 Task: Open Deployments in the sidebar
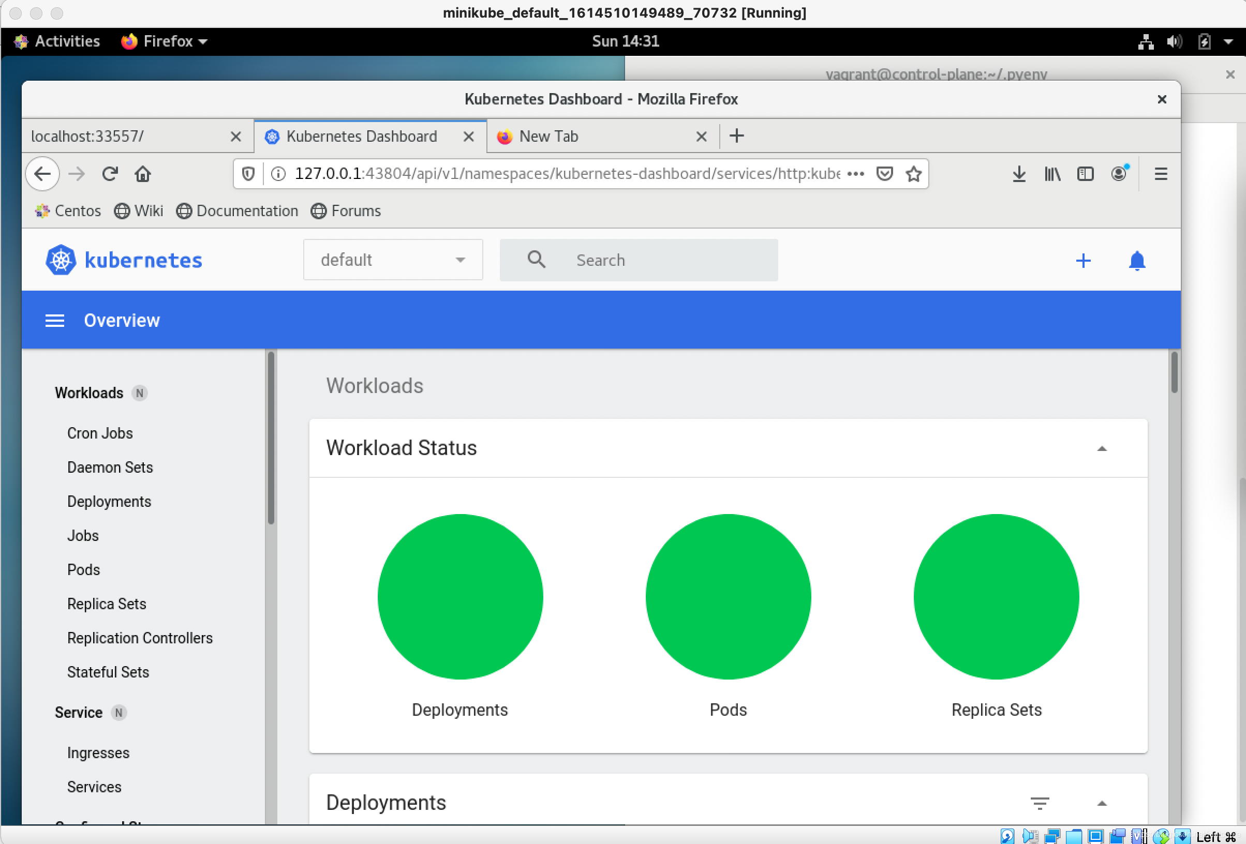tap(109, 502)
